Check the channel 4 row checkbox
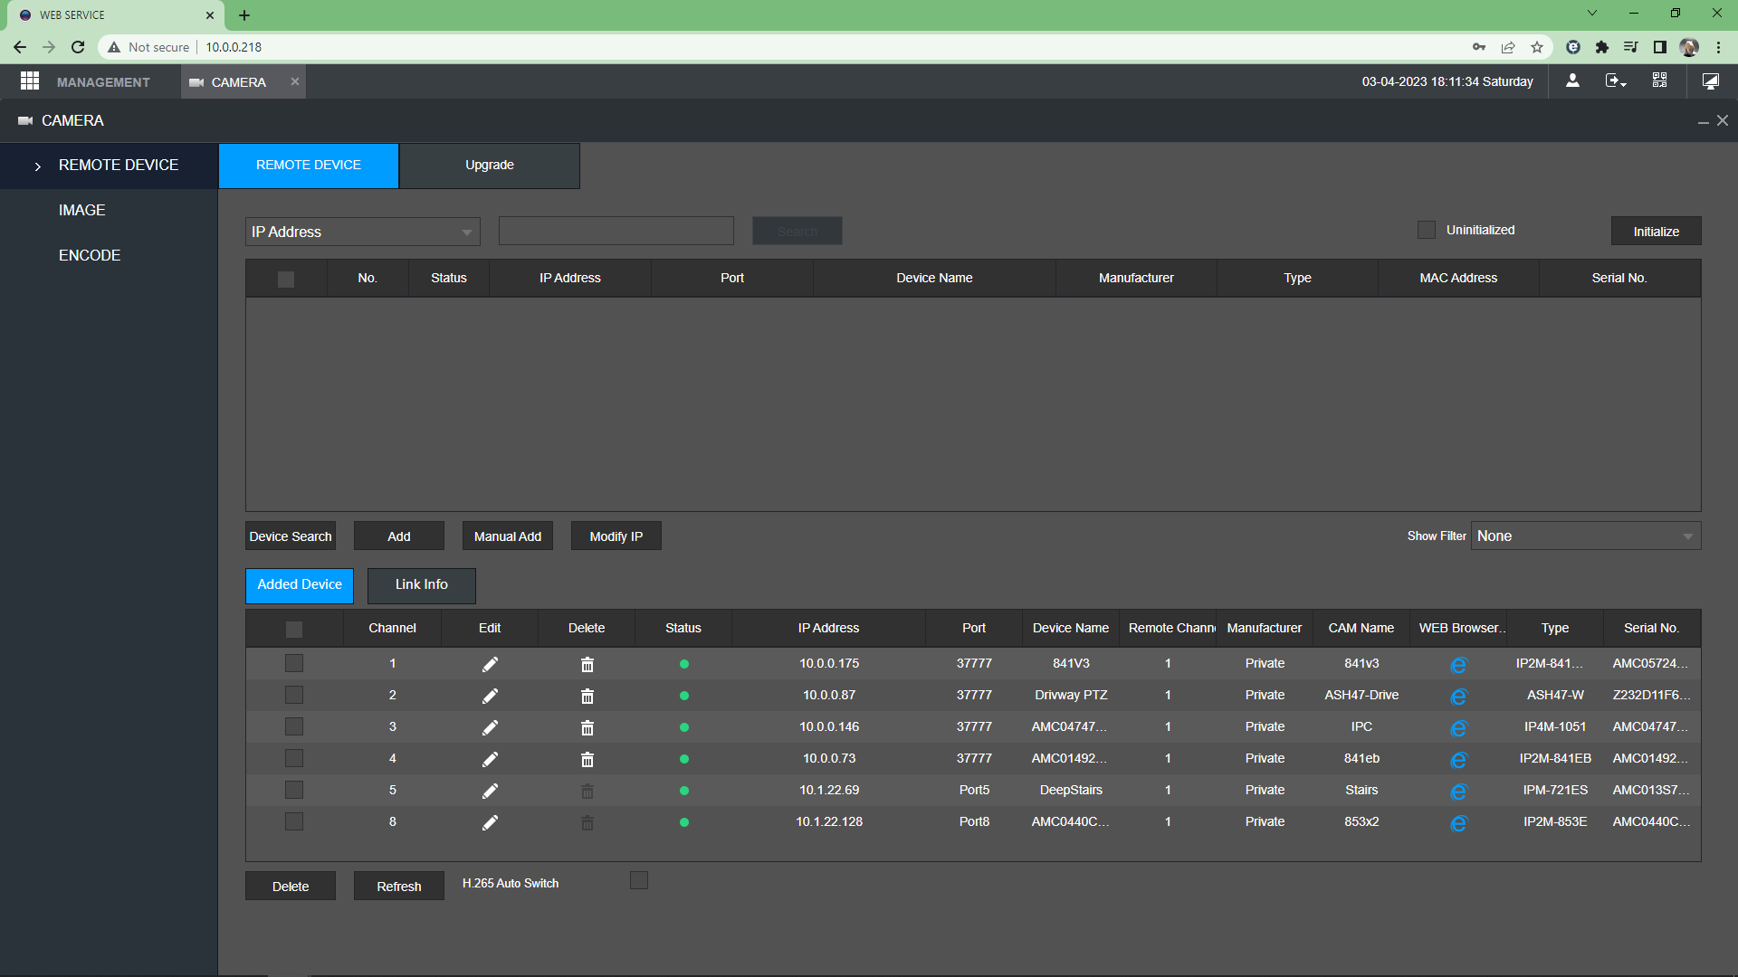This screenshot has width=1738, height=977. [294, 758]
